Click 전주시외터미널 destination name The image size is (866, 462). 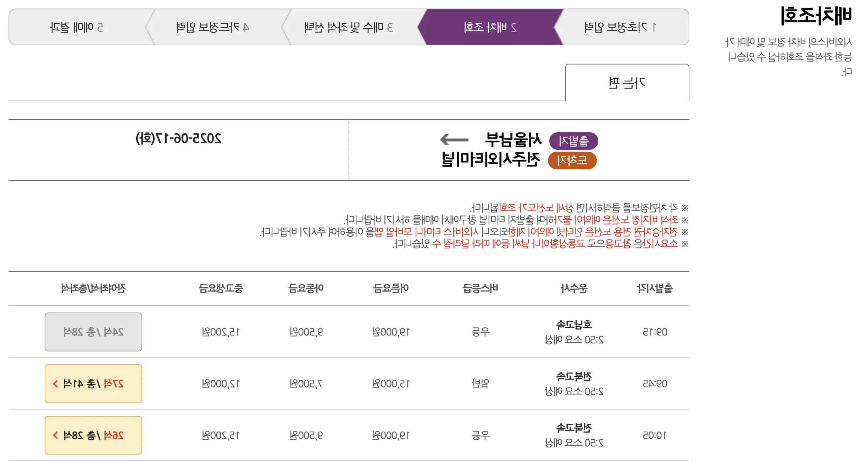click(x=491, y=159)
